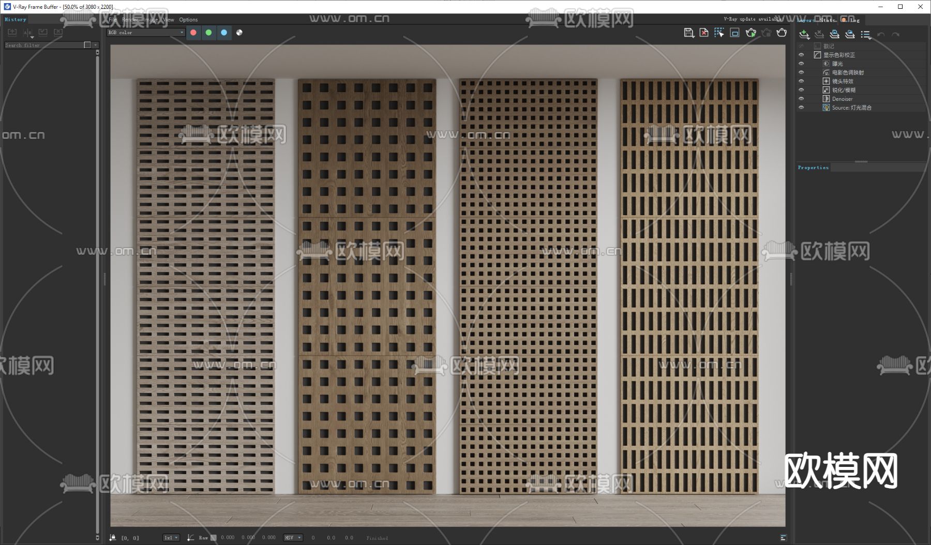The image size is (931, 545).
Task: Hide the Denoiser layer
Action: pos(801,99)
